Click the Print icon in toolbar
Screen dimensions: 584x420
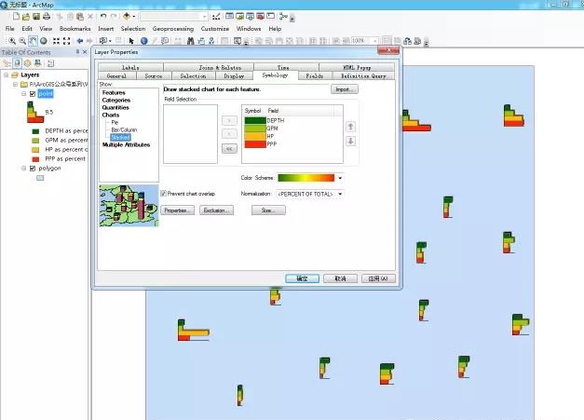47,17
